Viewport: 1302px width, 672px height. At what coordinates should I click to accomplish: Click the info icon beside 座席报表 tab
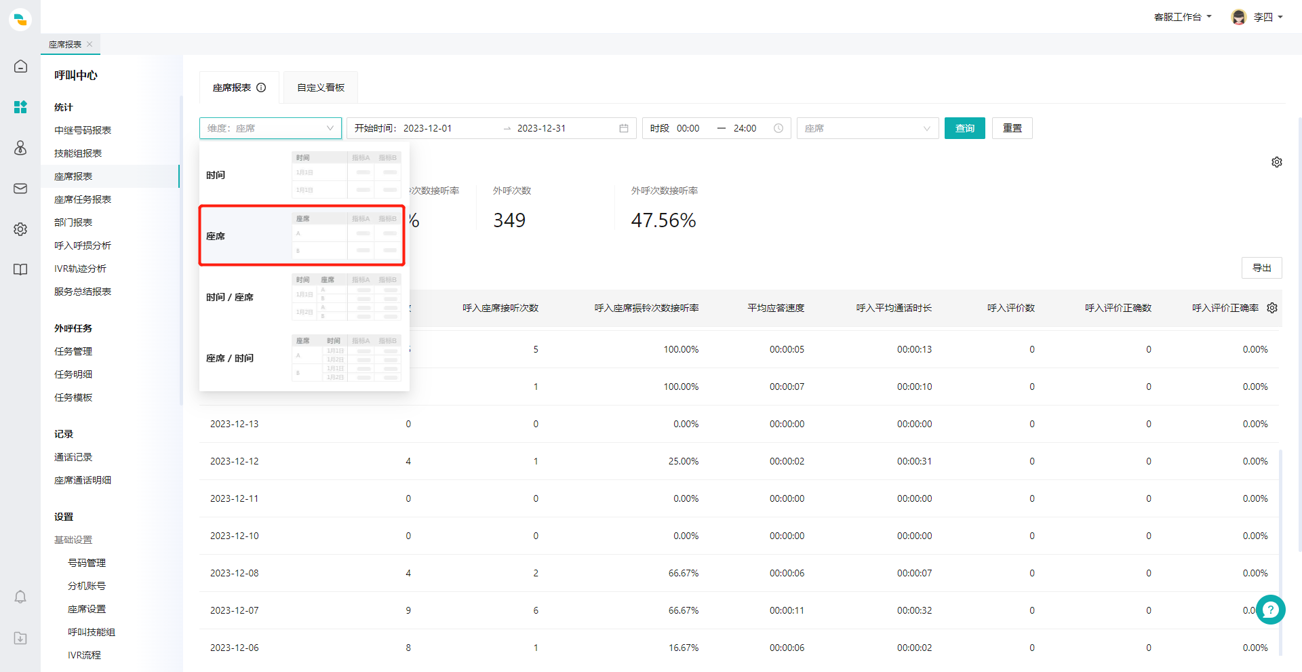pyautogui.click(x=261, y=87)
